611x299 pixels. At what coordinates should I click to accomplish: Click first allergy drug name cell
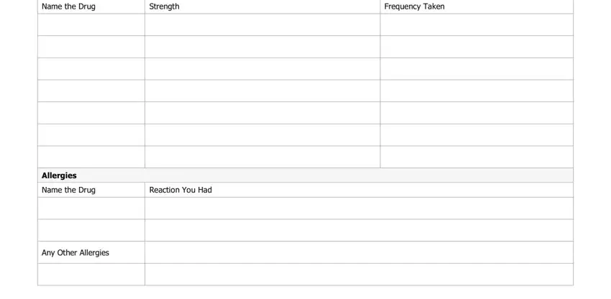tap(91, 208)
